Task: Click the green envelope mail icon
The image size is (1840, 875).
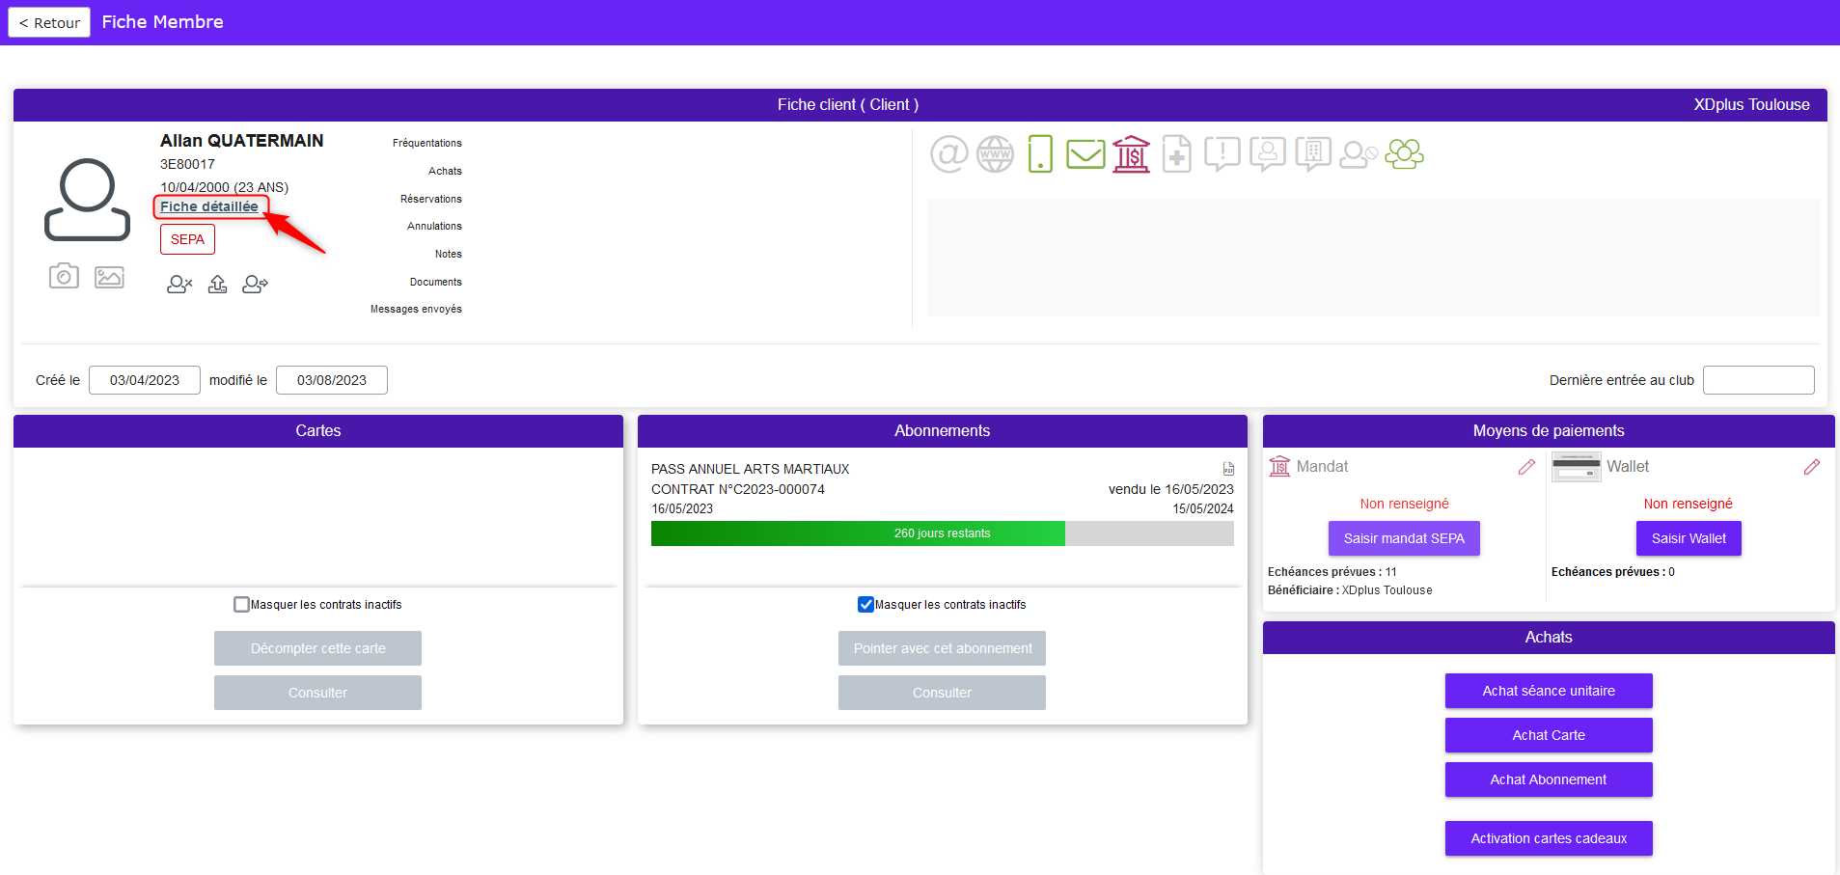Action: [1085, 154]
